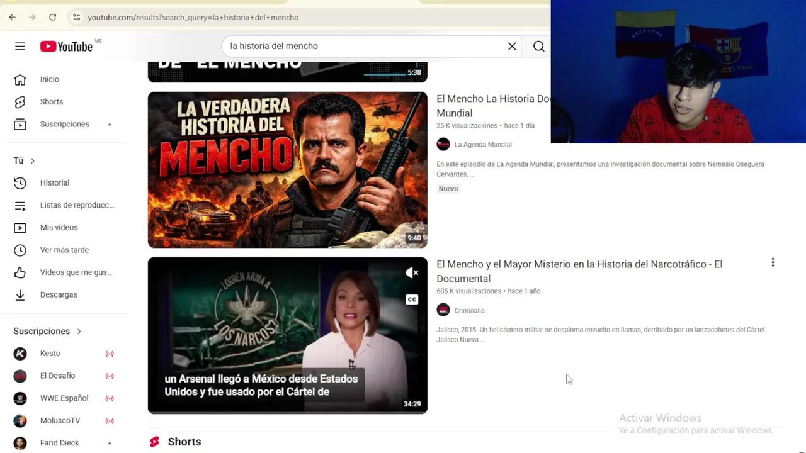The width and height of the screenshot is (806, 453).
Task: Go back with the browser back arrow
Action: click(12, 17)
